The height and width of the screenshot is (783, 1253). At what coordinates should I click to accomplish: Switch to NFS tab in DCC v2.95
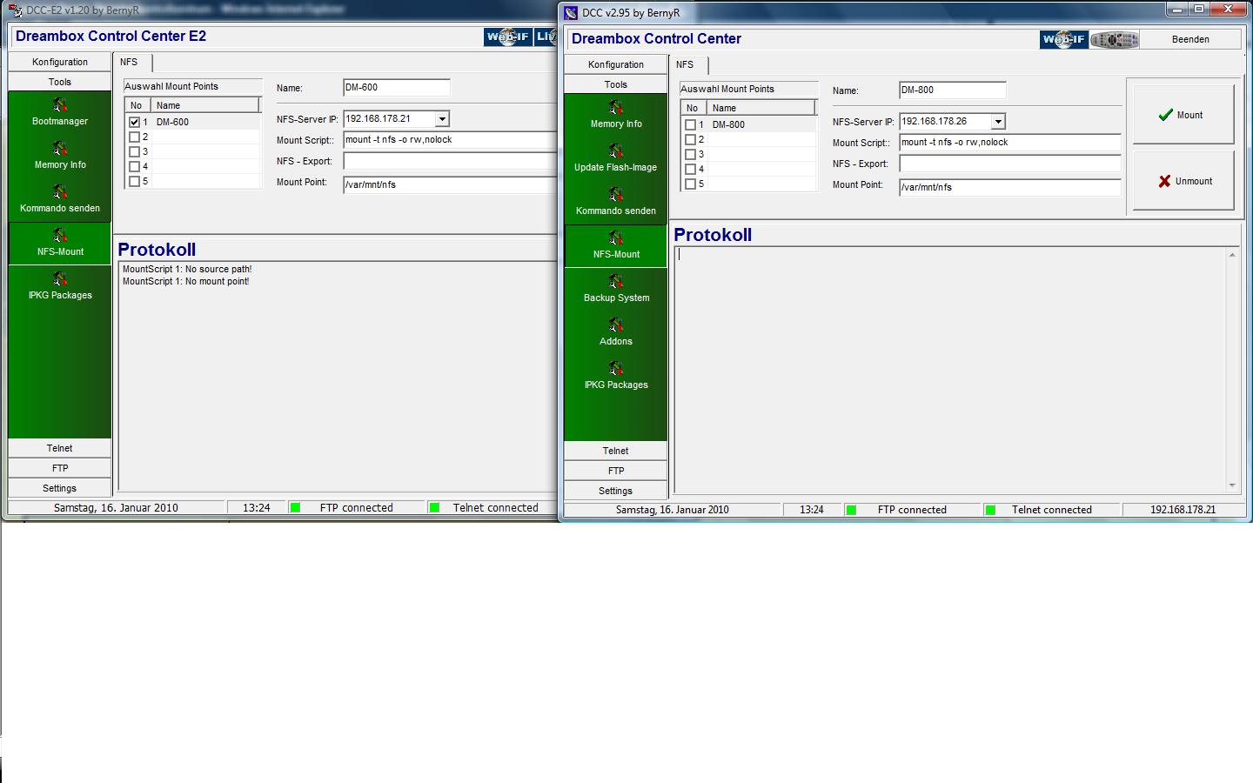point(685,64)
